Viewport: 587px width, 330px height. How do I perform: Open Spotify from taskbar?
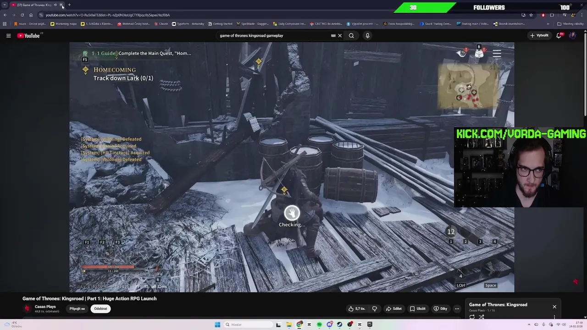[x=319, y=324]
